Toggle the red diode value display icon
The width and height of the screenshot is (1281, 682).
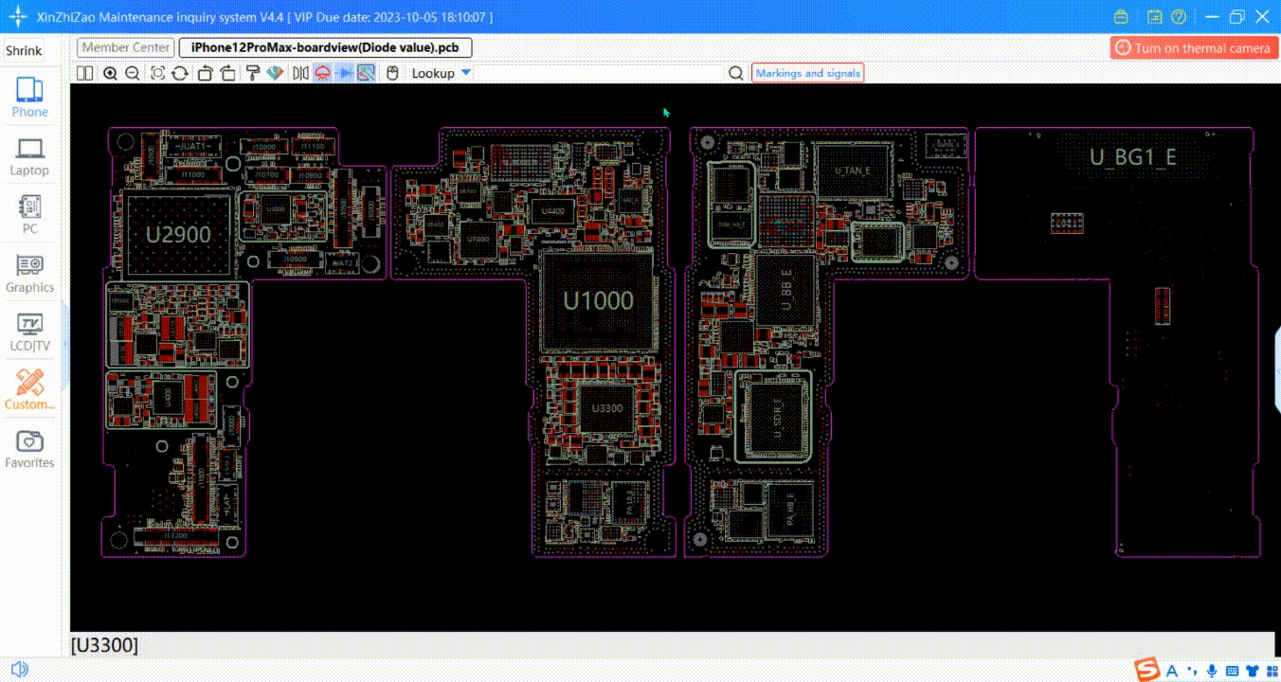point(322,73)
